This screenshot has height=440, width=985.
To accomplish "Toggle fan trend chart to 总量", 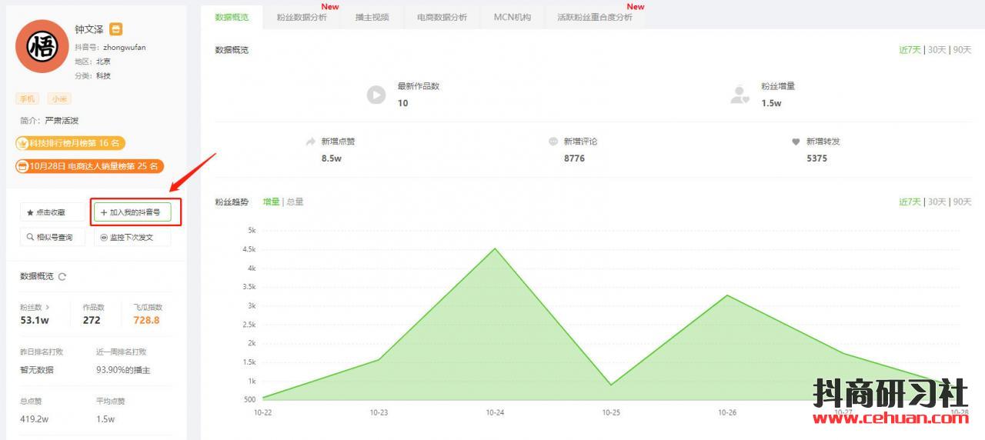I will pyautogui.click(x=295, y=202).
